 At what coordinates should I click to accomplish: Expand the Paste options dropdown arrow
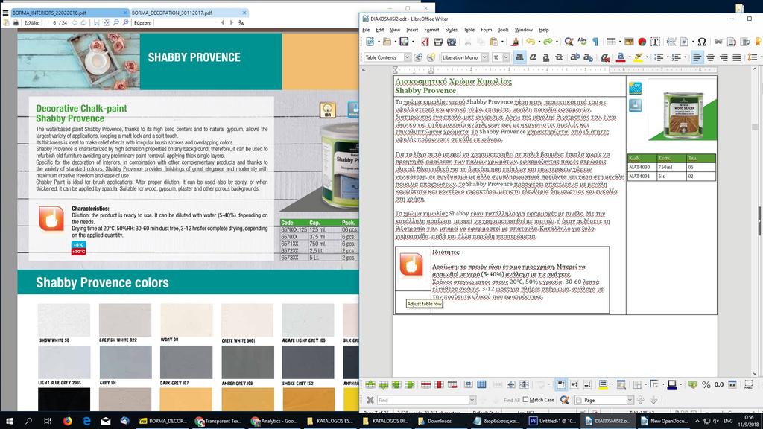coord(503,42)
